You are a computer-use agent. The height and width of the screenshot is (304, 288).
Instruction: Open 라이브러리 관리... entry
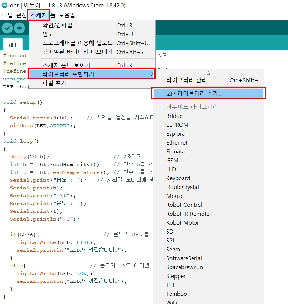(x=209, y=80)
